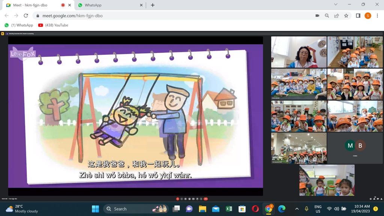Image resolution: width=384 pixels, height=216 pixels.
Task: Open Chrome zoom magnifier icon
Action: point(327,16)
